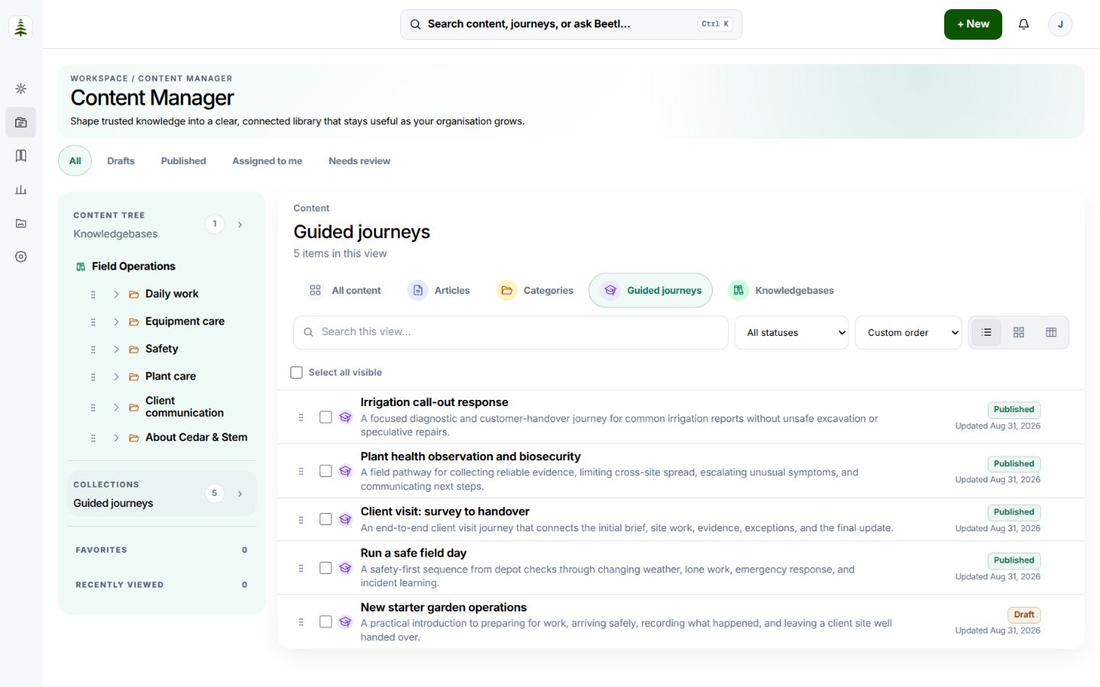Click drag handle for Run a safe field day

[x=301, y=569]
